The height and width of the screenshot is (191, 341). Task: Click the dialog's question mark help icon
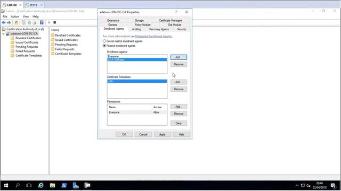[176, 12]
